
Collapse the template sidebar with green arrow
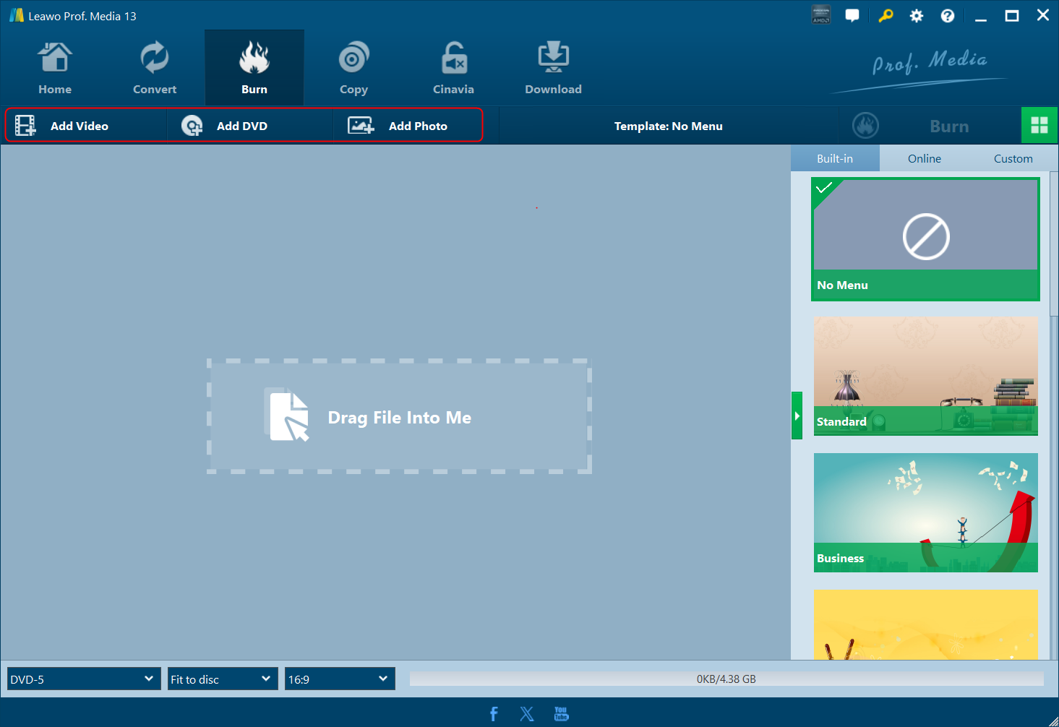797,416
